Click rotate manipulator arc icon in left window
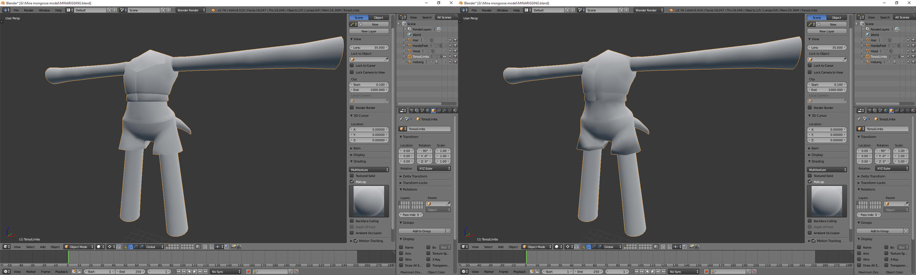Viewport: 916px width, 275px height. (136, 247)
